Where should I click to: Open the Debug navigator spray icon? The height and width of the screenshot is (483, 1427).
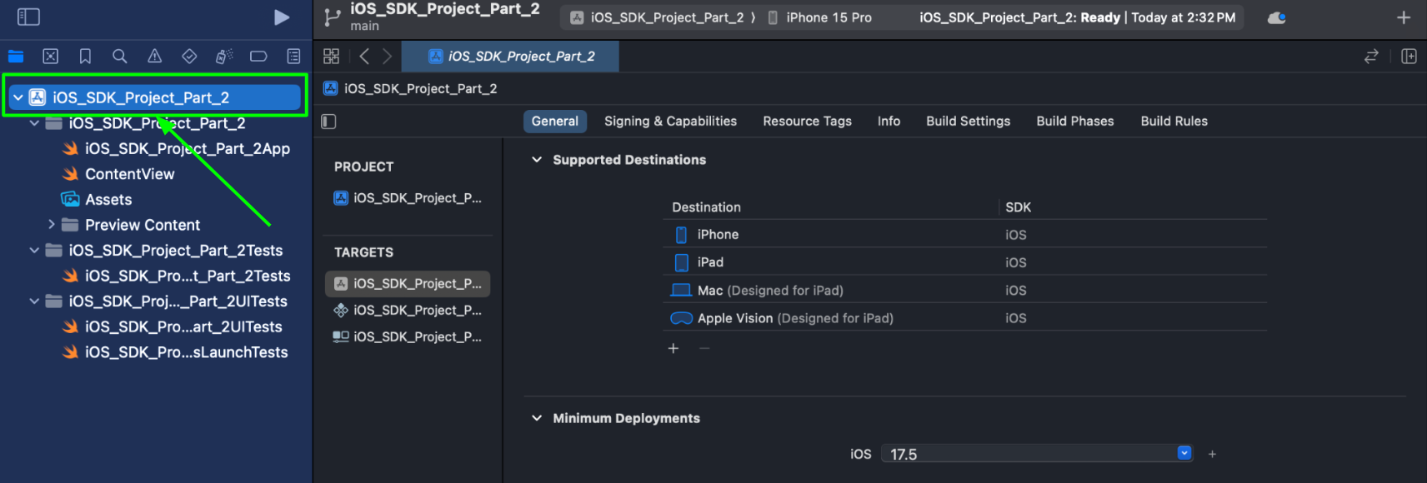coord(223,57)
